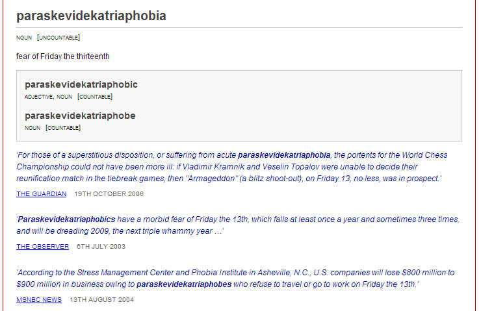Click bold paraskevidekatriaphobes in the MSNBC quote
The height and width of the screenshot is (311, 481).
tap(184, 284)
